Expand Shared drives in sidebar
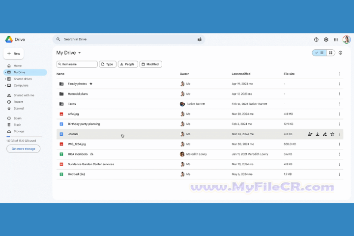Screen dimensions: 354x236 pos(5,79)
